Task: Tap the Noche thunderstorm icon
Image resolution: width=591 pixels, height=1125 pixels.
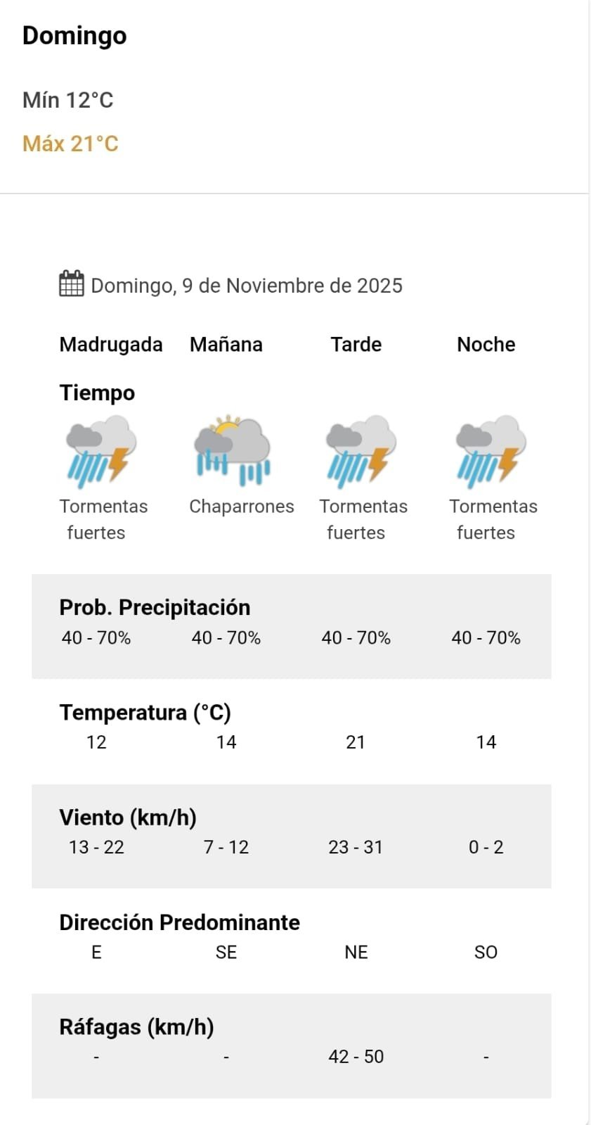Action: coord(491,452)
